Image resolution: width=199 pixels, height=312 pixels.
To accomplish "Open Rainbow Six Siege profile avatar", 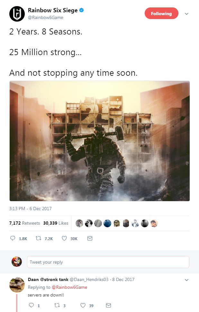I will (17, 14).
